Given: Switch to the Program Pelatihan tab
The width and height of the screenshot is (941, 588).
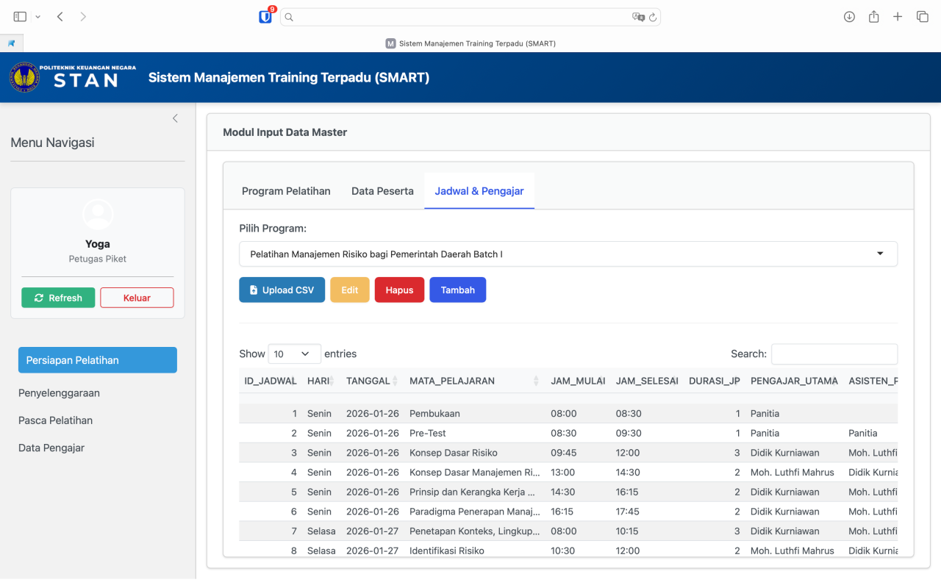Looking at the screenshot, I should [x=286, y=191].
